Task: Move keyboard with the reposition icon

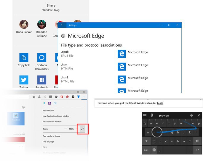Action: coord(191,115)
